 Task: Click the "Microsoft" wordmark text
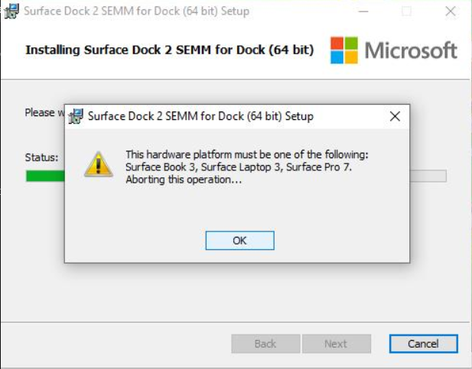point(411,50)
